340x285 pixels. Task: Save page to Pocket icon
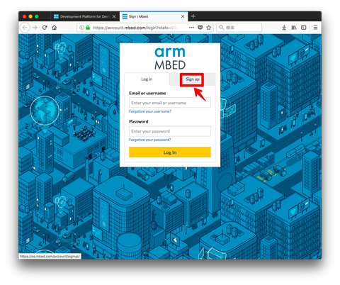click(x=200, y=28)
